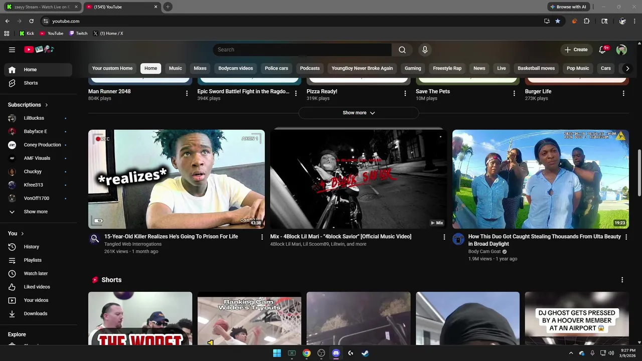Show hidden system tray icons
This screenshot has width=642, height=361.
[x=571, y=353]
